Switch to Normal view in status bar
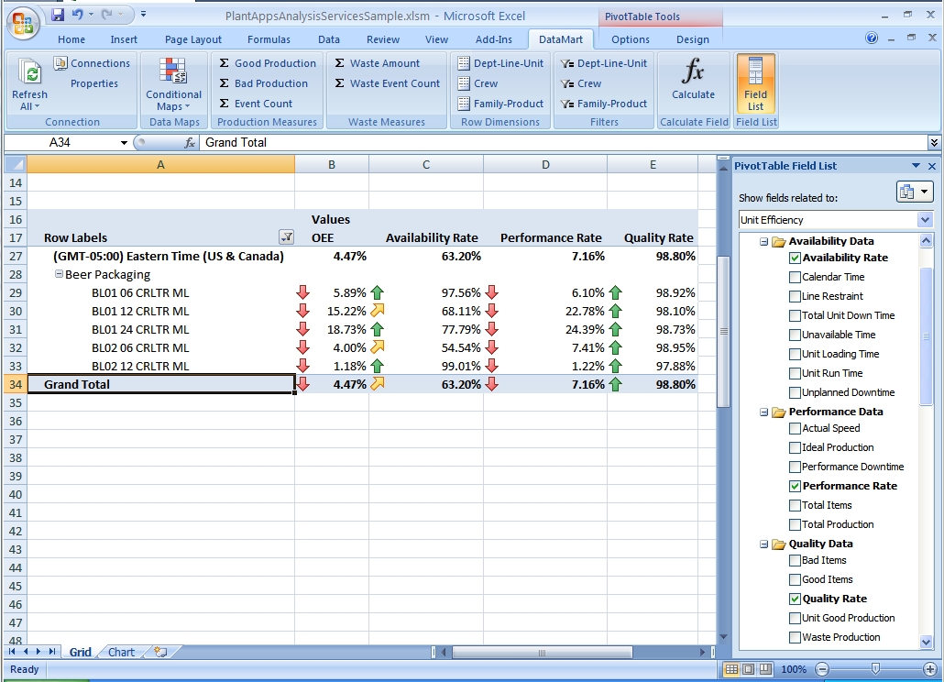The image size is (944, 682). pos(731,669)
